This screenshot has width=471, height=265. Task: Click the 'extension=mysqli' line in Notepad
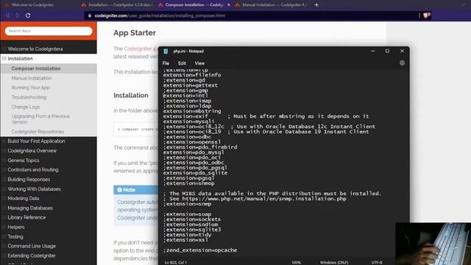tap(188, 121)
